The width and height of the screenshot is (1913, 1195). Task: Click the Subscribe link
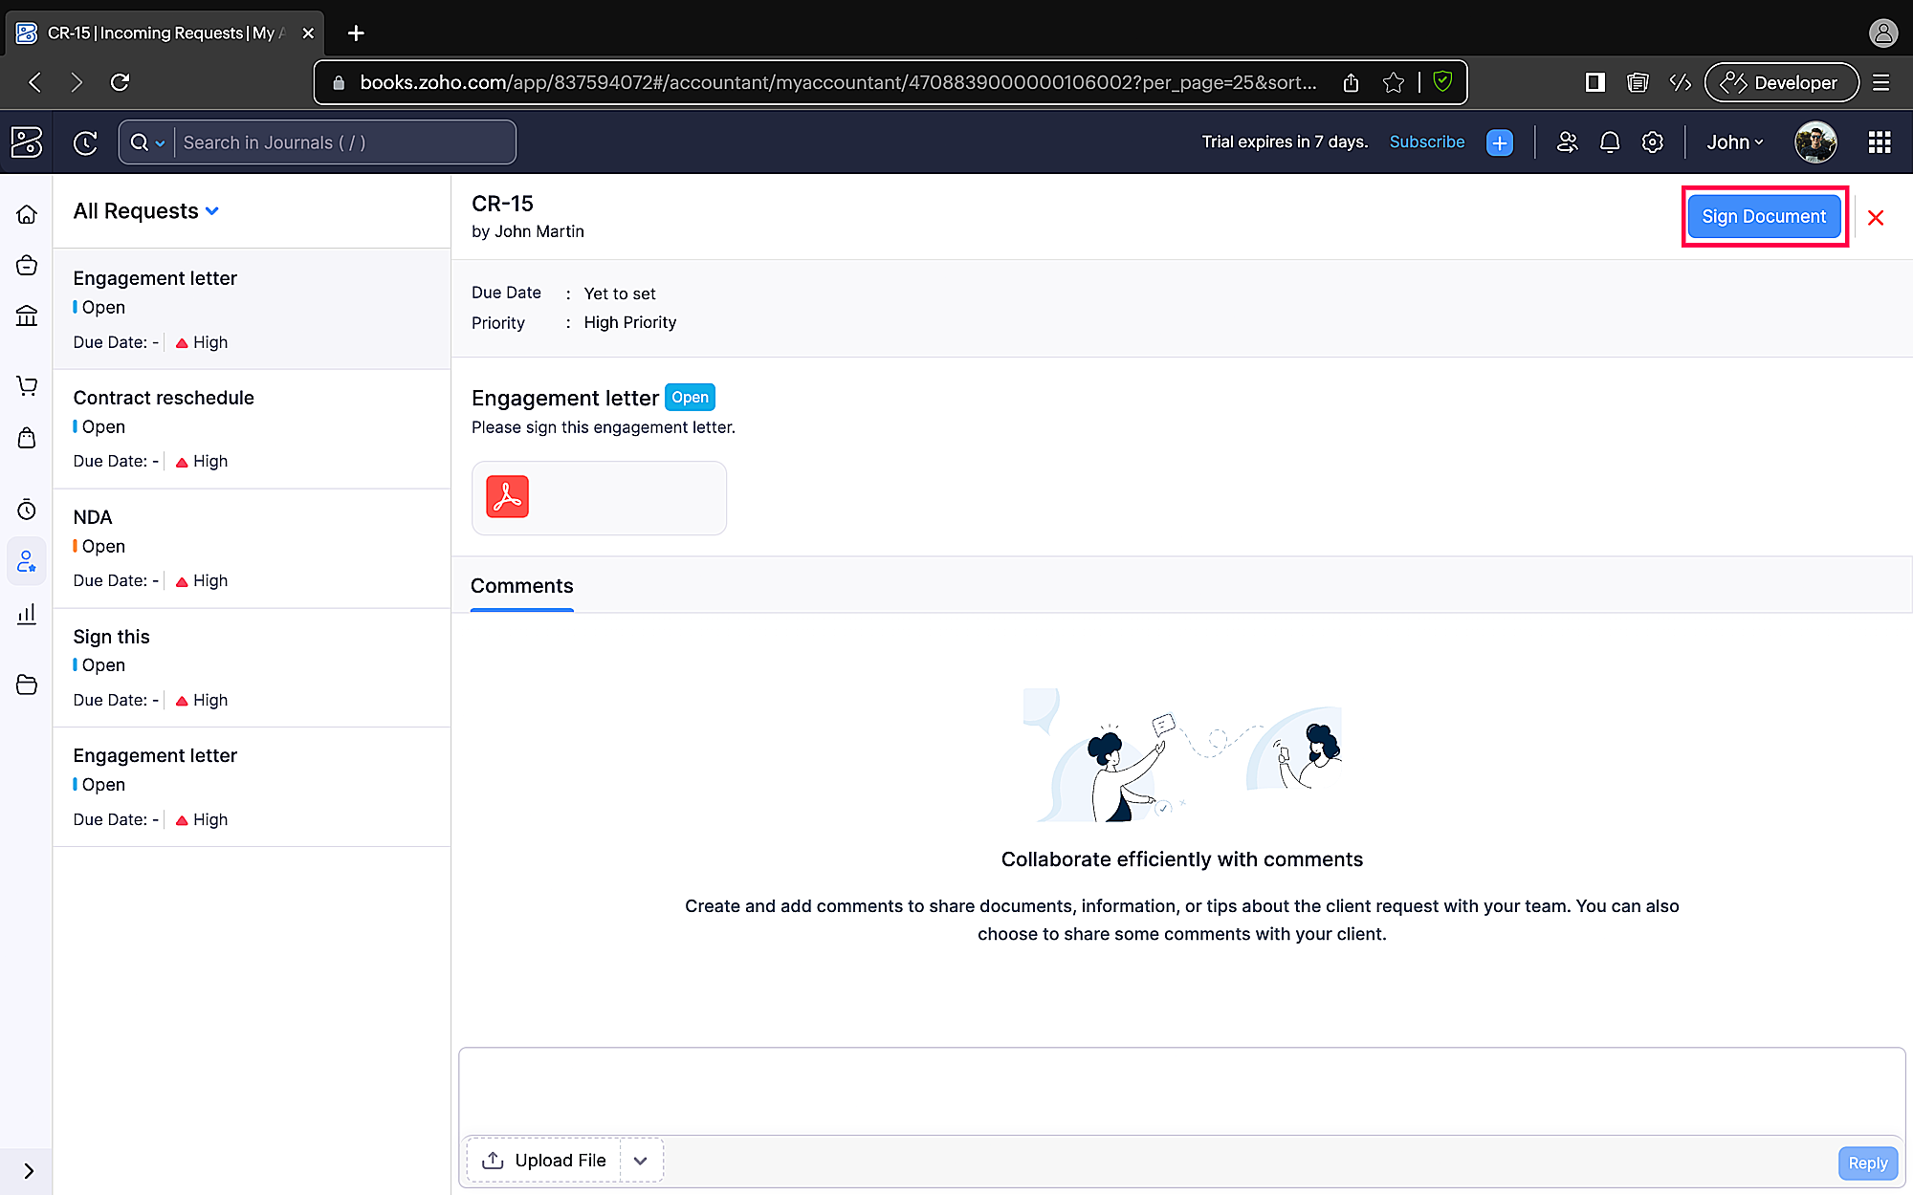click(x=1426, y=141)
